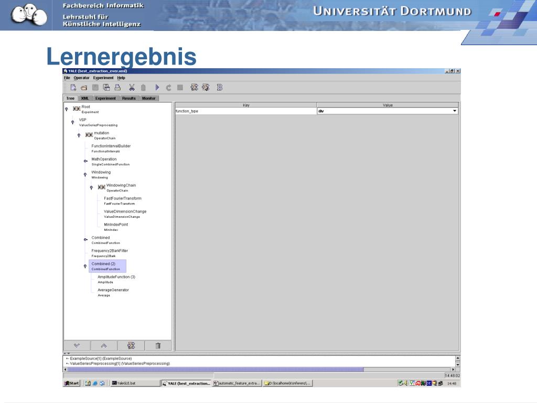Select Frequency2BarkFilter tree item
The image size is (537, 403).
tap(110, 253)
